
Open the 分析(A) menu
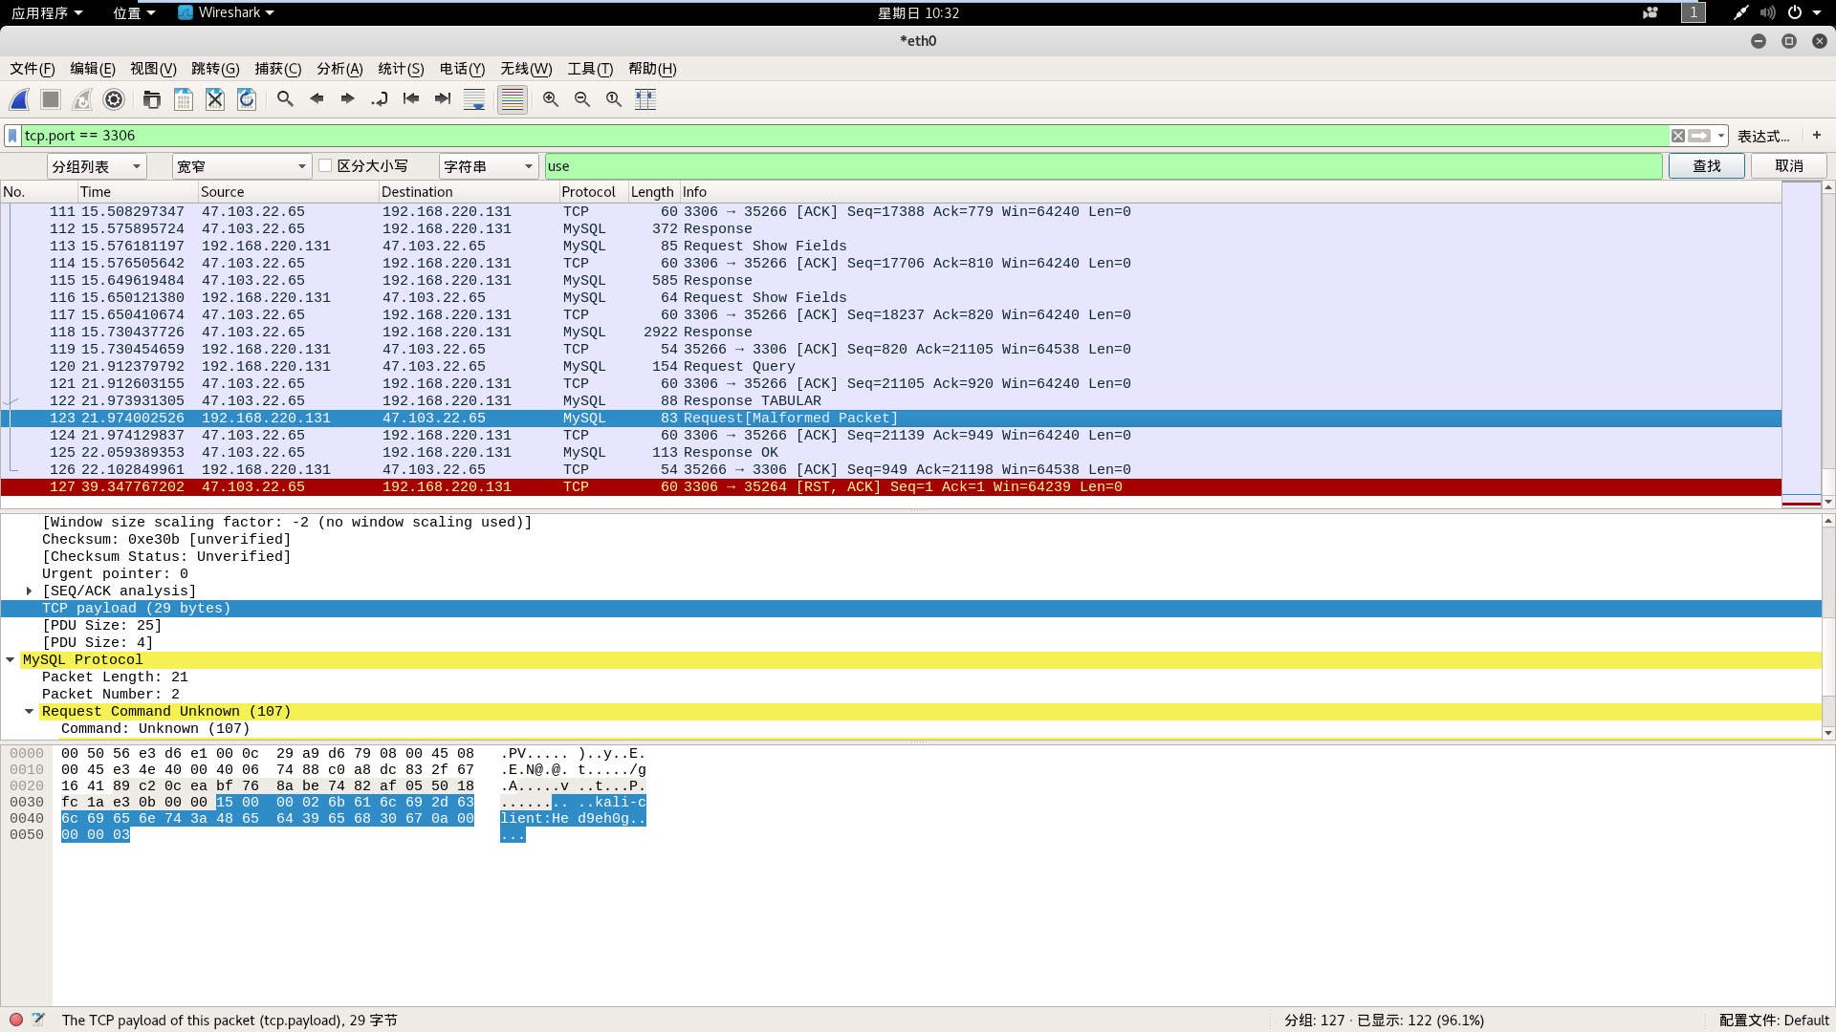tap(339, 69)
